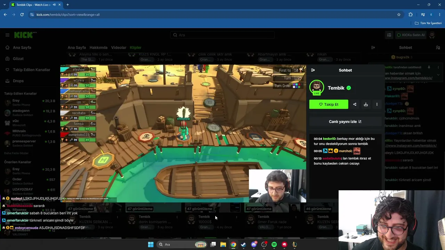Open Chrome extensions puzzle icon

pos(411,15)
